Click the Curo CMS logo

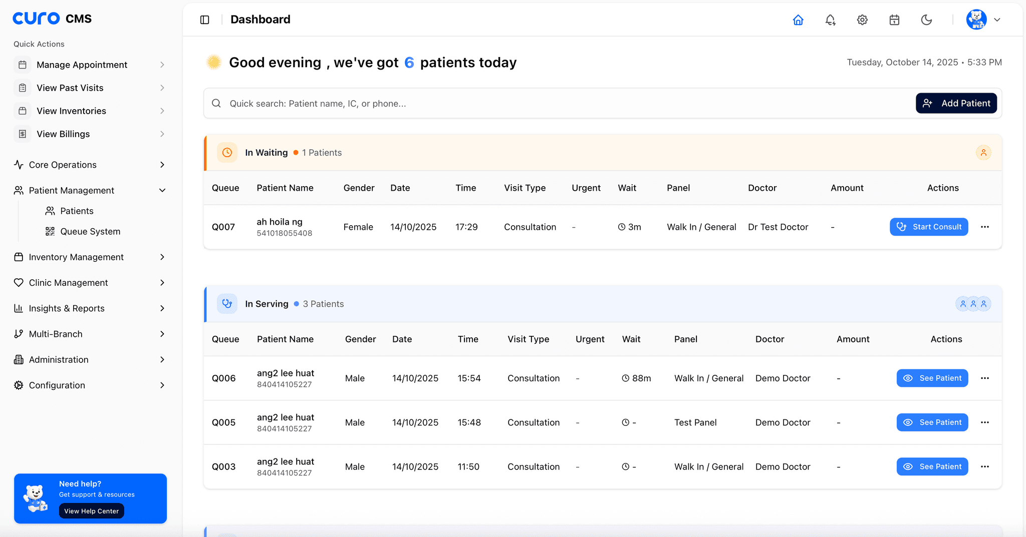[52, 19]
